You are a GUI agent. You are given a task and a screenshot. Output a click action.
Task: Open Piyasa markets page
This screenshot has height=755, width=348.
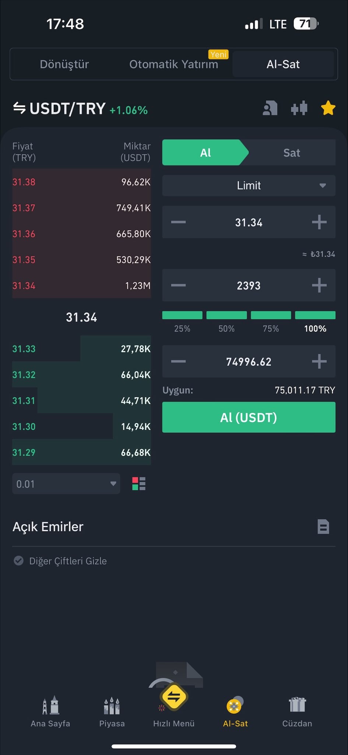point(112,711)
